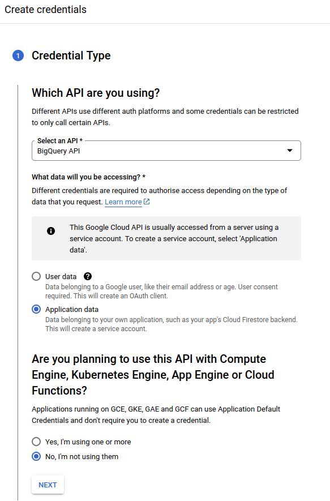330x501 pixels.
Task: Click the help icon beside User data
Action: point(88,276)
